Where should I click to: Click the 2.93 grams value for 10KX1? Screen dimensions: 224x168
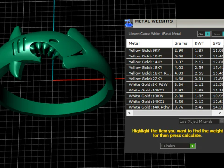179,90
